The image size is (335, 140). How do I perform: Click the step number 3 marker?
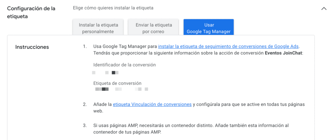[85, 125]
